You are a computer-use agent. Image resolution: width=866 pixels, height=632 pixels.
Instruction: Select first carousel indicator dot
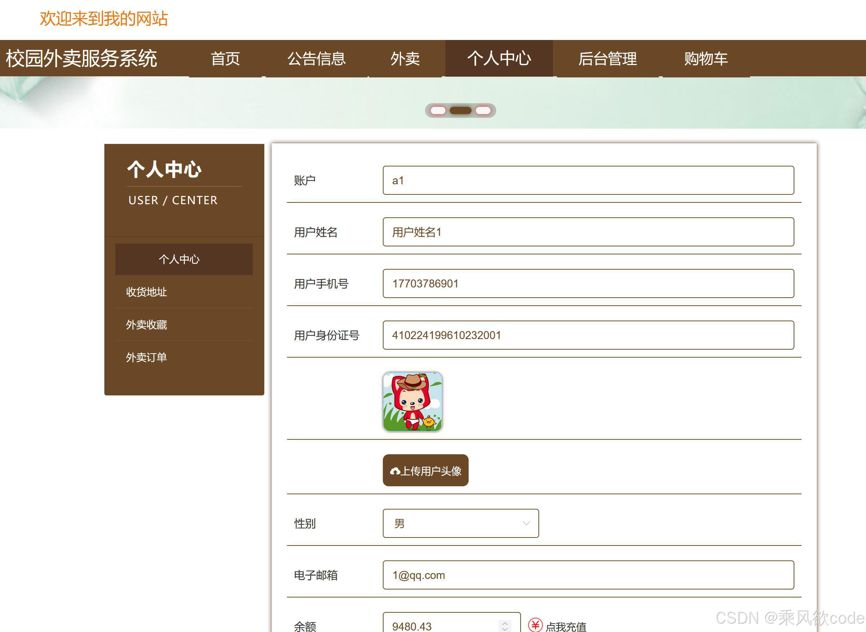pos(438,110)
